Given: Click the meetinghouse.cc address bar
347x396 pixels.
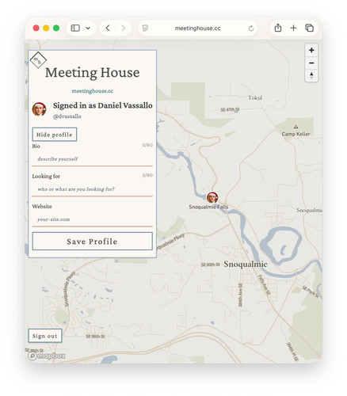Looking at the screenshot, I should click(x=197, y=29).
